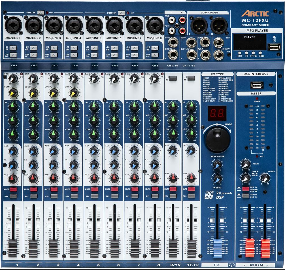Click the GAIN knob on channel 2
This screenshot has width=285, height=270.
[33, 78]
